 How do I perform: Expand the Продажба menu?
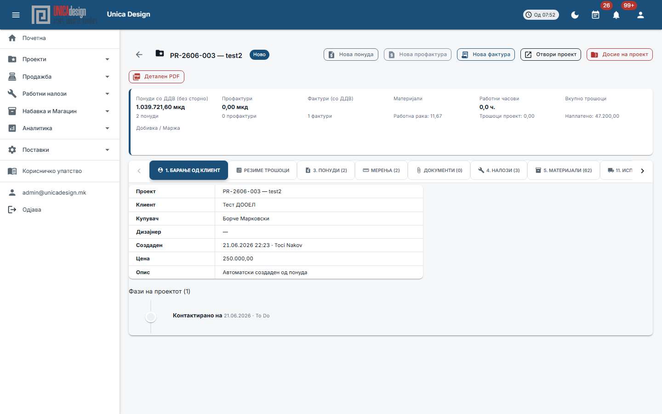(60, 77)
